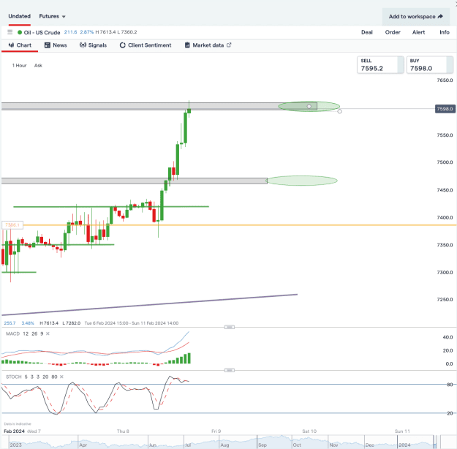Remove the STOCH indicator with its X
The image size is (457, 449).
(x=61, y=377)
